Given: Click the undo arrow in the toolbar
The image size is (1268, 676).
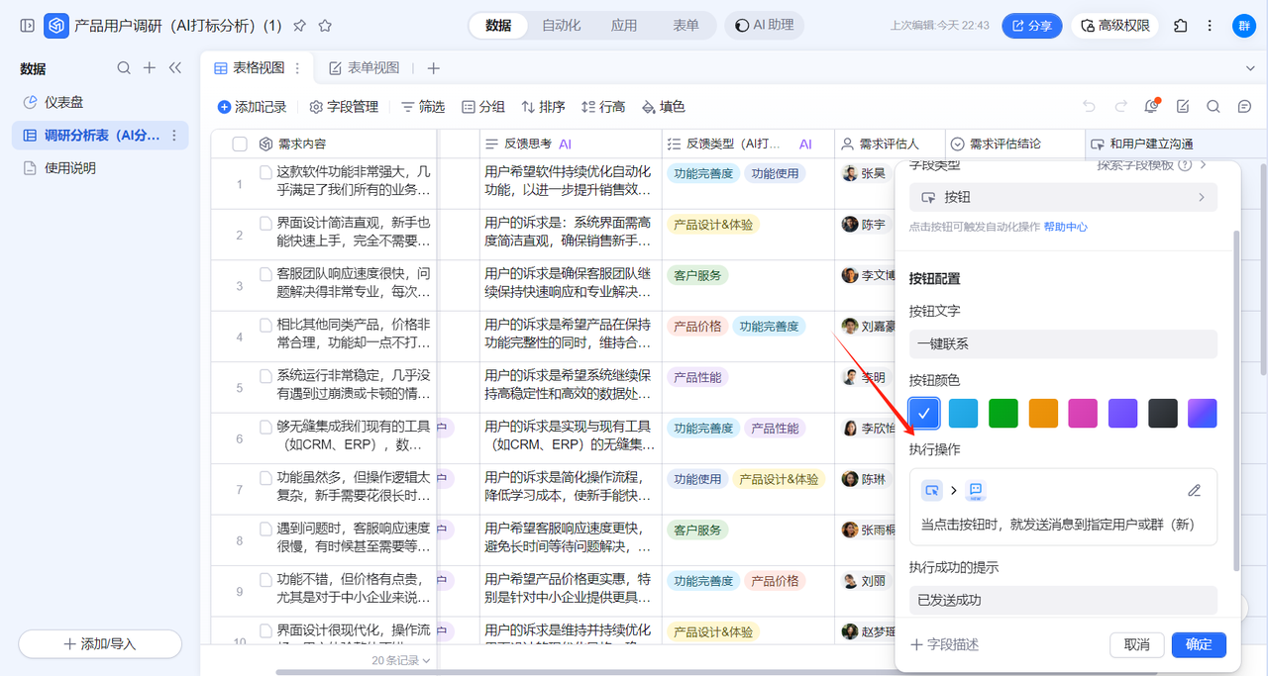Looking at the screenshot, I should pyautogui.click(x=1089, y=107).
